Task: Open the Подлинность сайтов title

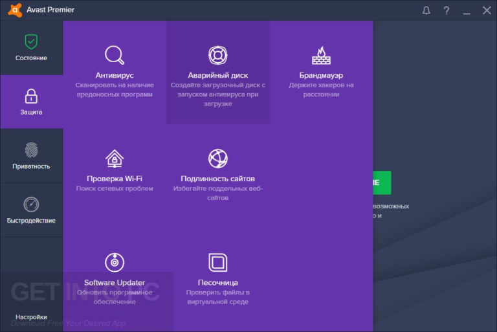Action: (x=217, y=179)
